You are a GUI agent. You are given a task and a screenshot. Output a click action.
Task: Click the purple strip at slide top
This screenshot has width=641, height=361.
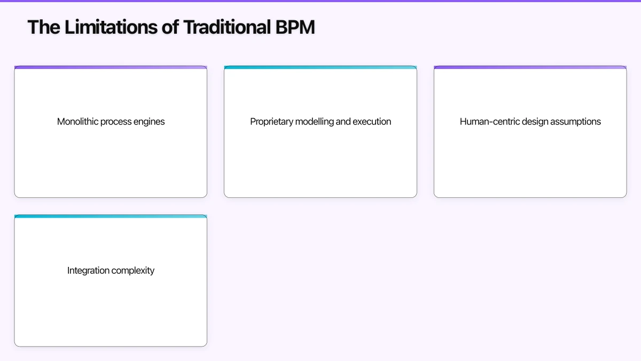320,2
